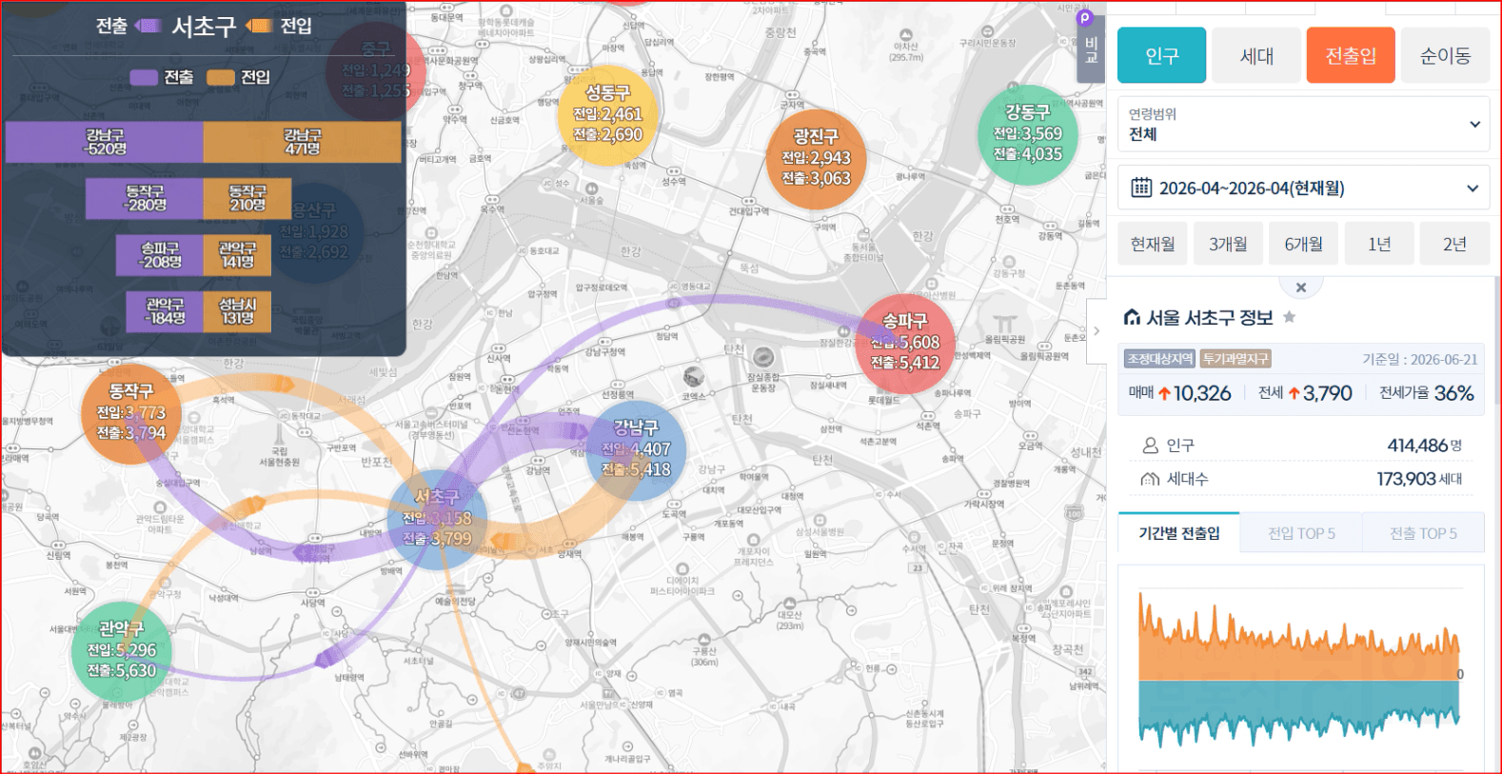Select the 현재월 period
This screenshot has height=774, width=1502.
pyautogui.click(x=1153, y=244)
